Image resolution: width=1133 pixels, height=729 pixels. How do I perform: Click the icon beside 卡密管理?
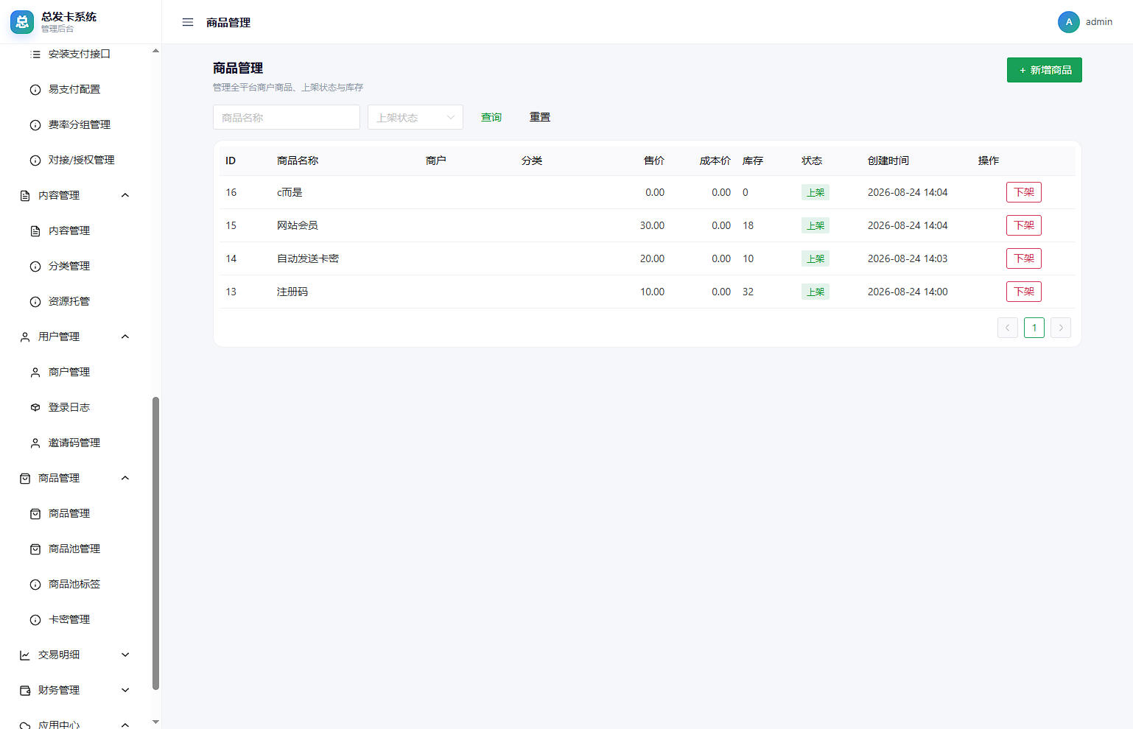pyautogui.click(x=35, y=619)
